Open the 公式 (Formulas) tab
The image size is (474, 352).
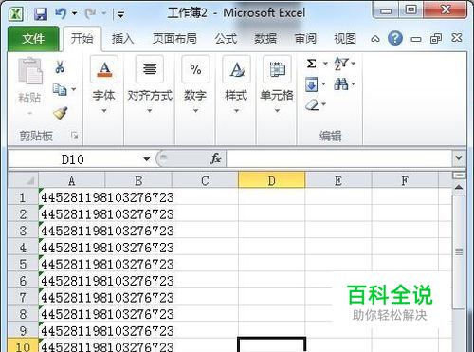point(226,39)
